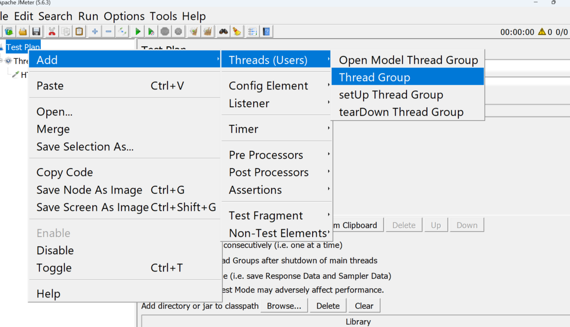Click the Help question mark icon
Screen dimensions: 570x327
[266, 31]
